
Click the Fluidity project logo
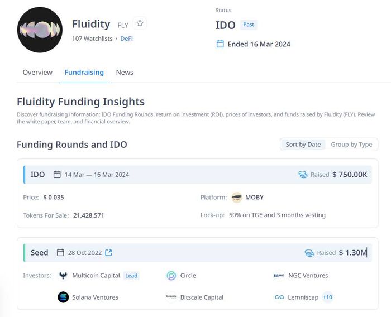click(40, 30)
